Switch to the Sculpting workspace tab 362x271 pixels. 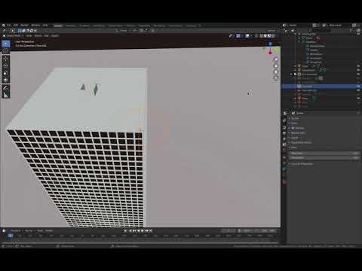tap(84, 26)
